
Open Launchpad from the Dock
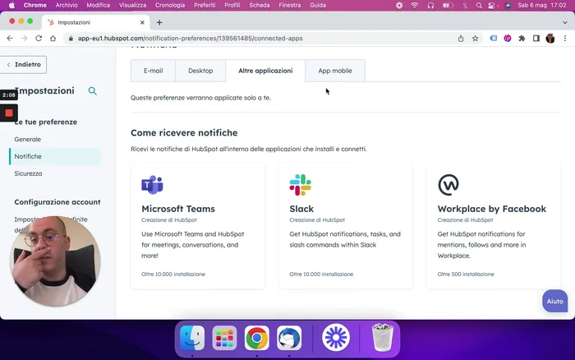pyautogui.click(x=224, y=338)
